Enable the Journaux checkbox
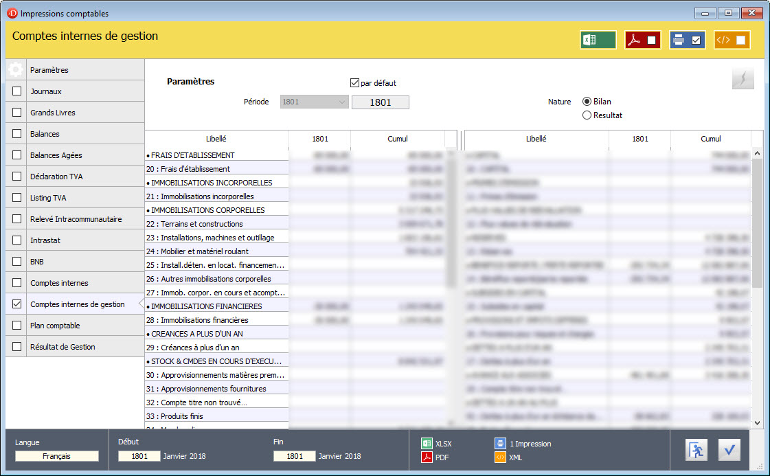 [x=16, y=91]
